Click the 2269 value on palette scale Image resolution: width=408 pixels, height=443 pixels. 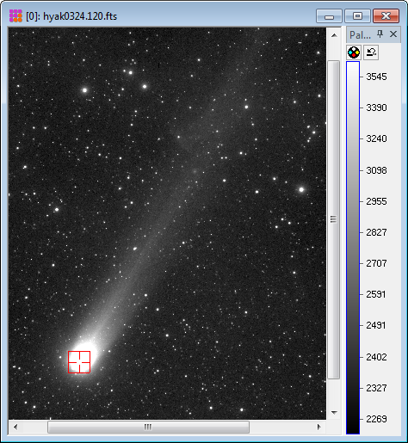click(x=376, y=419)
